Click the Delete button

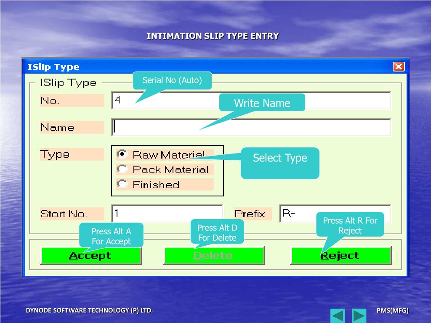214,256
